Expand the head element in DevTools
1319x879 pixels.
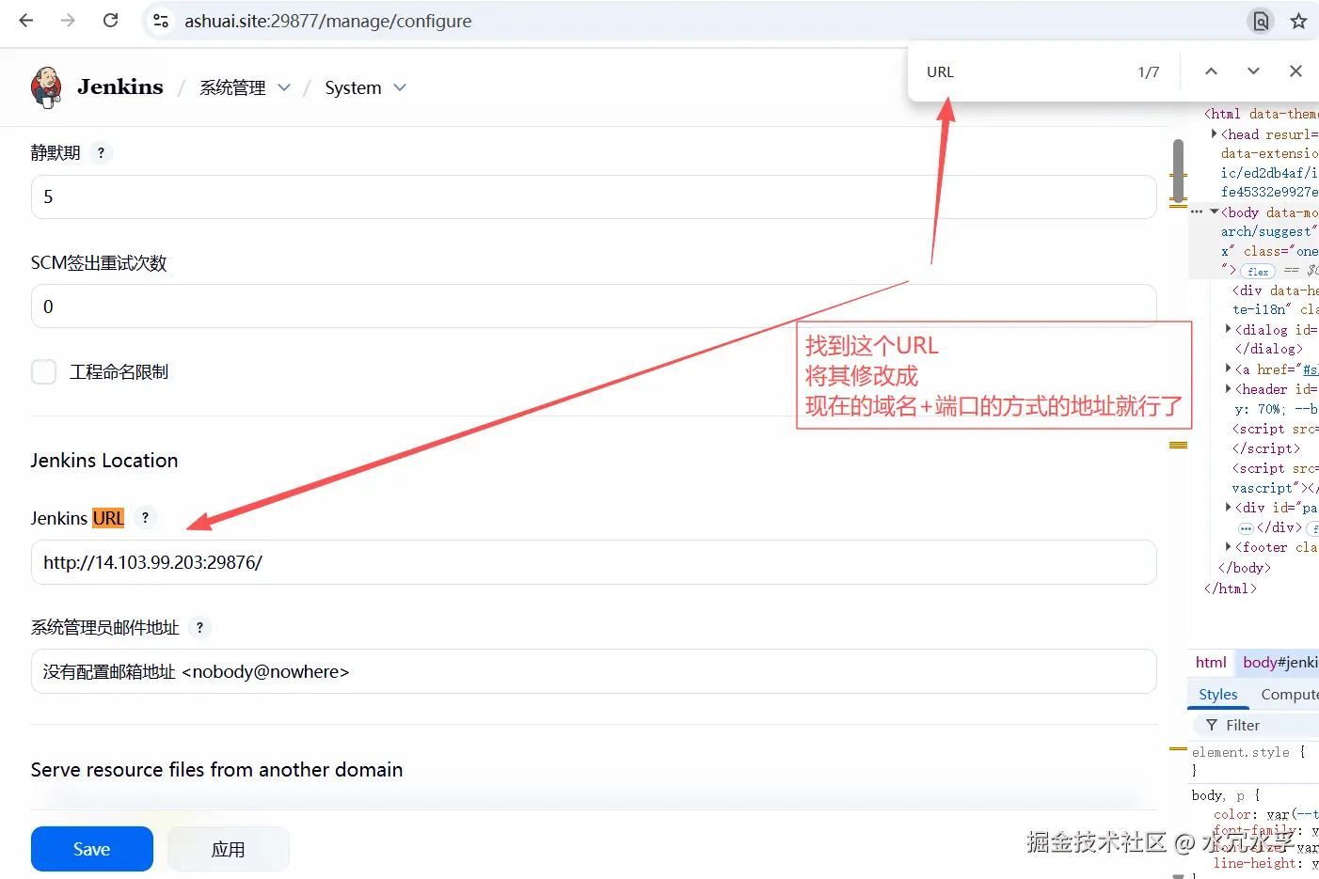coord(1214,134)
